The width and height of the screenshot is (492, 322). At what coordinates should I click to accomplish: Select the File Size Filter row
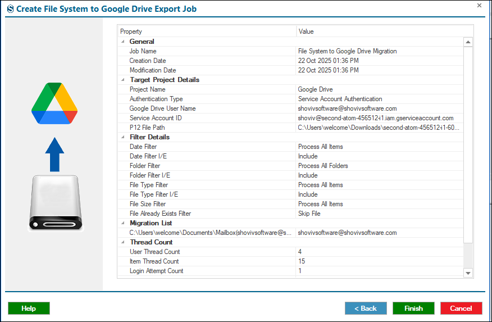290,204
